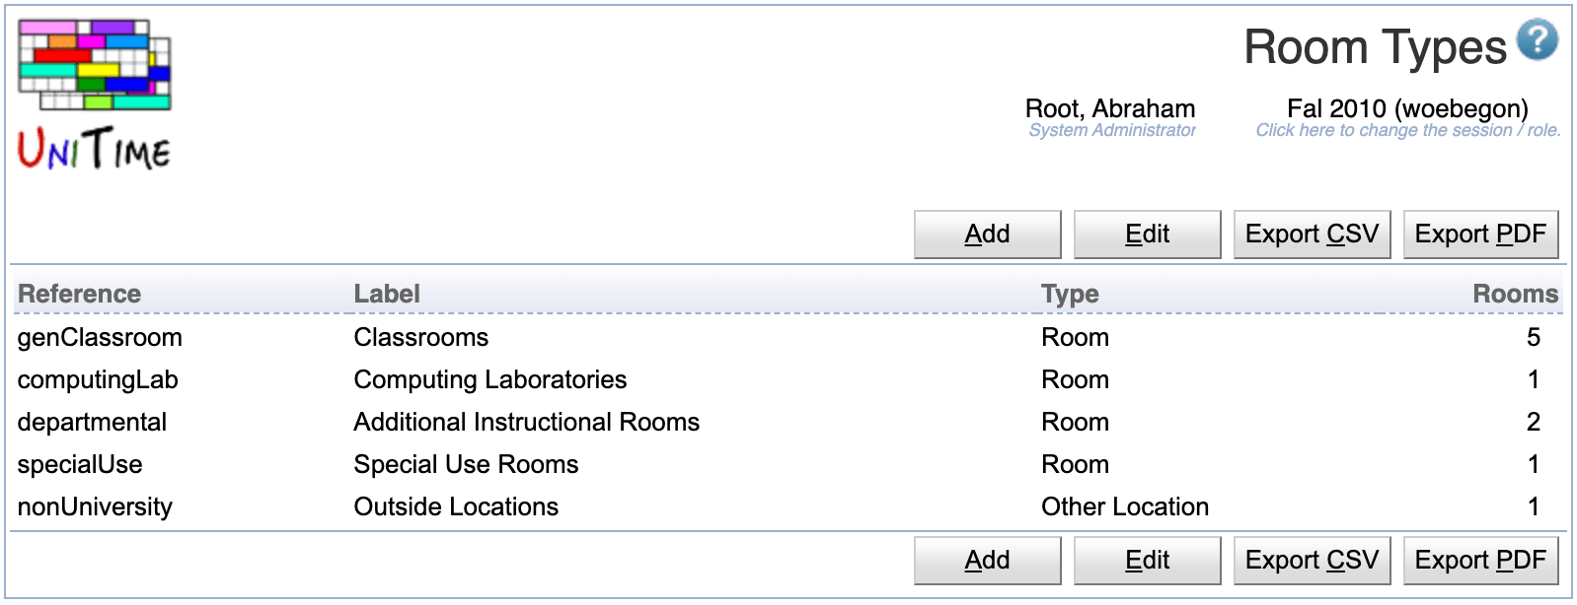Click the UniTime logo image
This screenshot has width=1577, height=605.
95,95
